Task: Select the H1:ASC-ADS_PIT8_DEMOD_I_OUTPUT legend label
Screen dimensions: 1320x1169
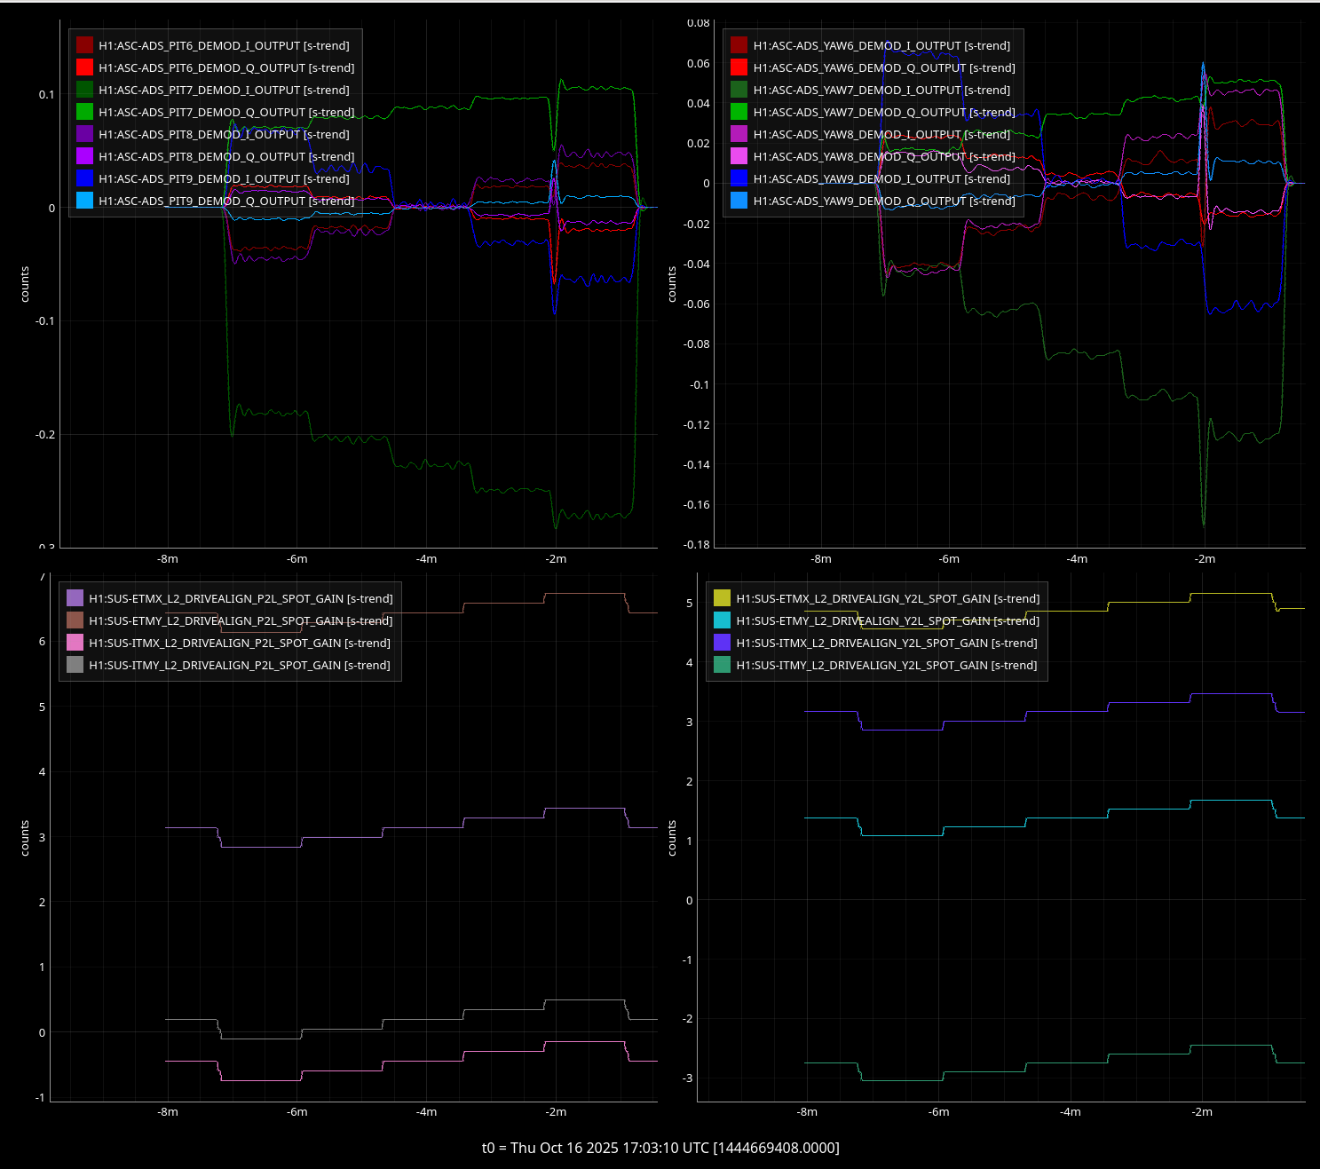Action: [x=224, y=134]
